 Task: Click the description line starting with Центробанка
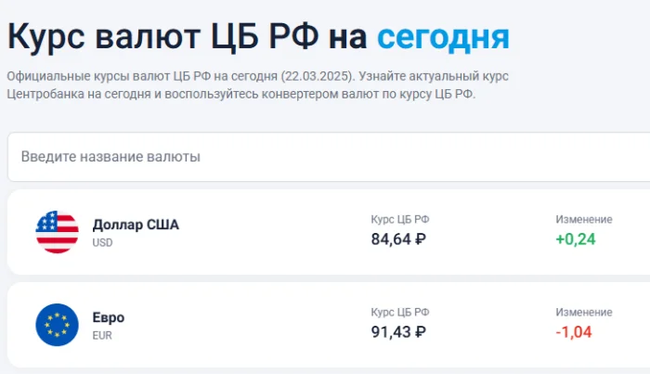(x=240, y=94)
